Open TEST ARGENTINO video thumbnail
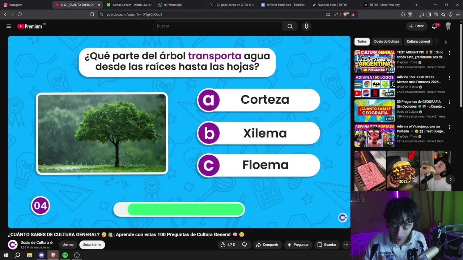 pyautogui.click(x=375, y=61)
